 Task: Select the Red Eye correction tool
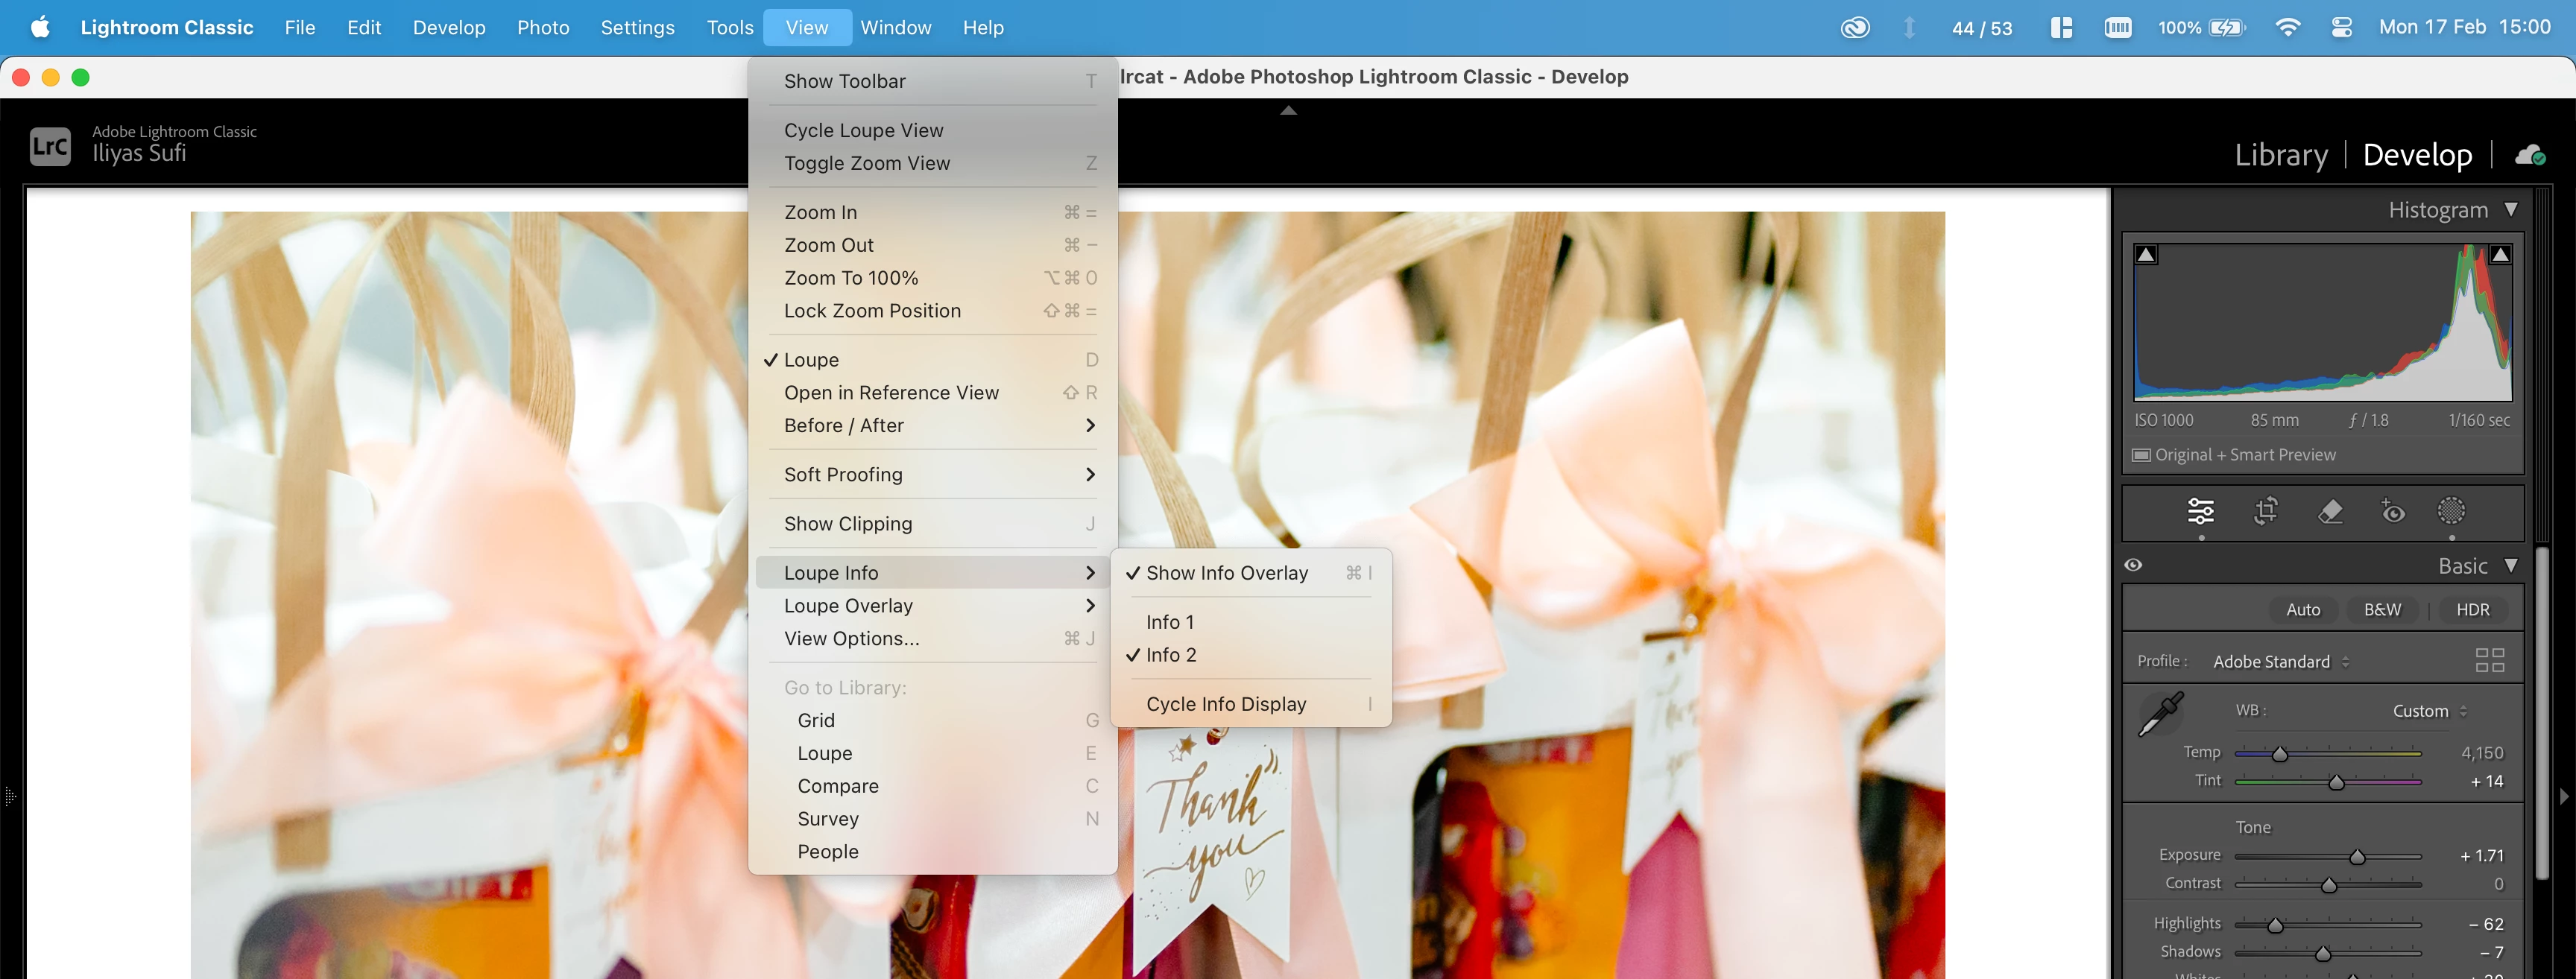pos(2392,512)
